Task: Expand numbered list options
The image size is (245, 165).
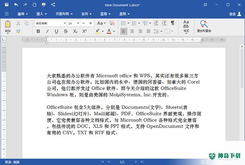Action: pos(139,23)
